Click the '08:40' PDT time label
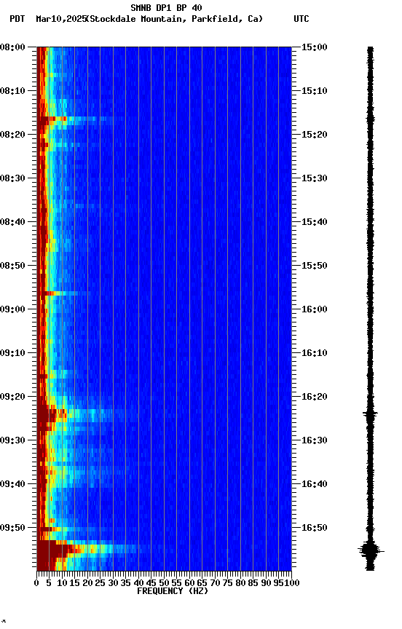402x629 pixels. [x=12, y=222]
